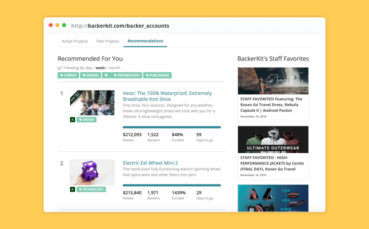Sort trending by day
This screenshot has height=229, width=369.
[89, 68]
